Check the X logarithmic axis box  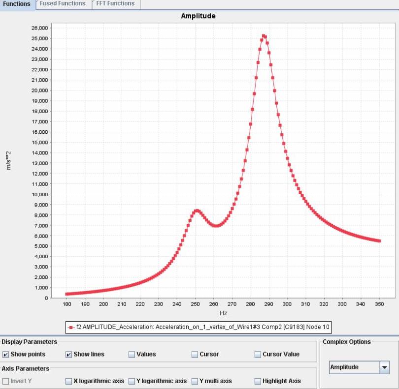(69, 381)
